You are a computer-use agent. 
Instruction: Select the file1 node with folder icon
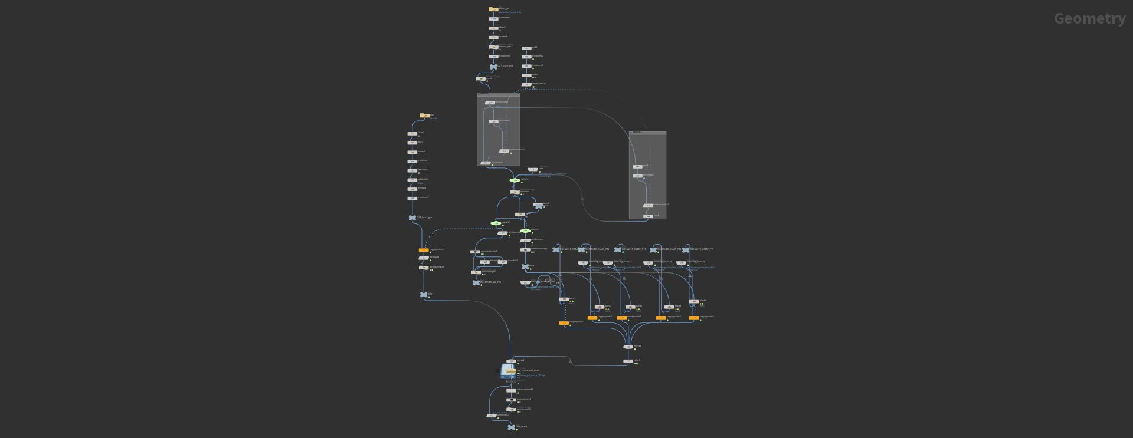click(424, 116)
